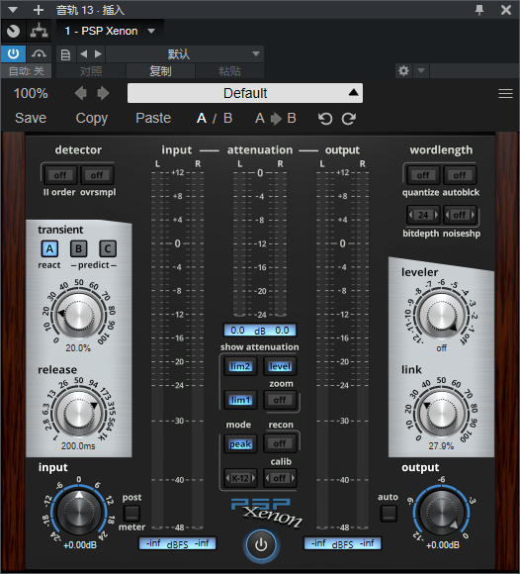Viewport: 520px width, 574px height.
Task: Select previous PSP preset left arrow
Action: click(81, 93)
